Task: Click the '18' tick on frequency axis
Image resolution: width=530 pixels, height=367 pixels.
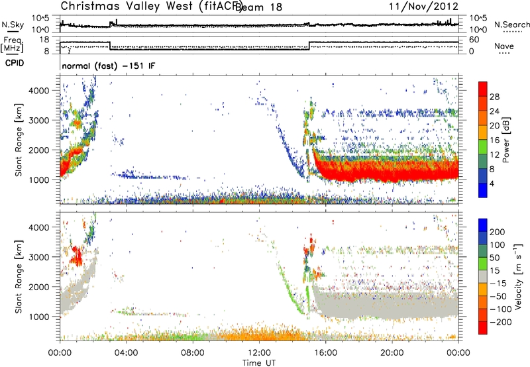Action: click(x=44, y=40)
